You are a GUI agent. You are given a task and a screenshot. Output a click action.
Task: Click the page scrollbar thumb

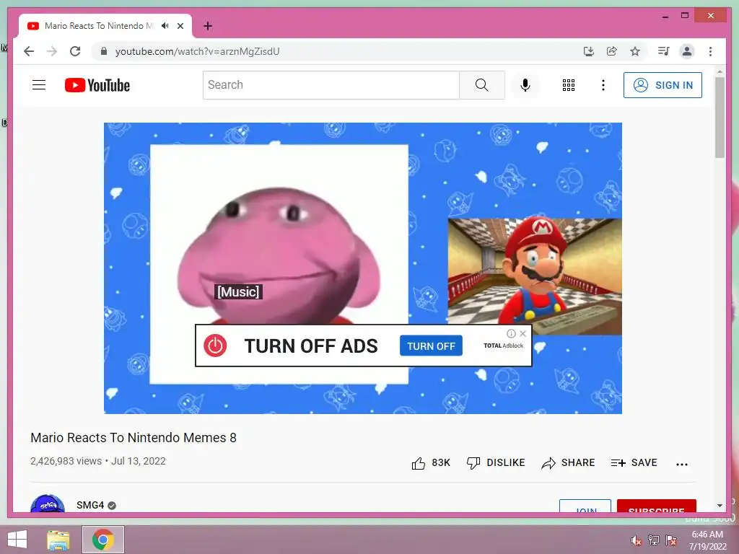point(720,117)
